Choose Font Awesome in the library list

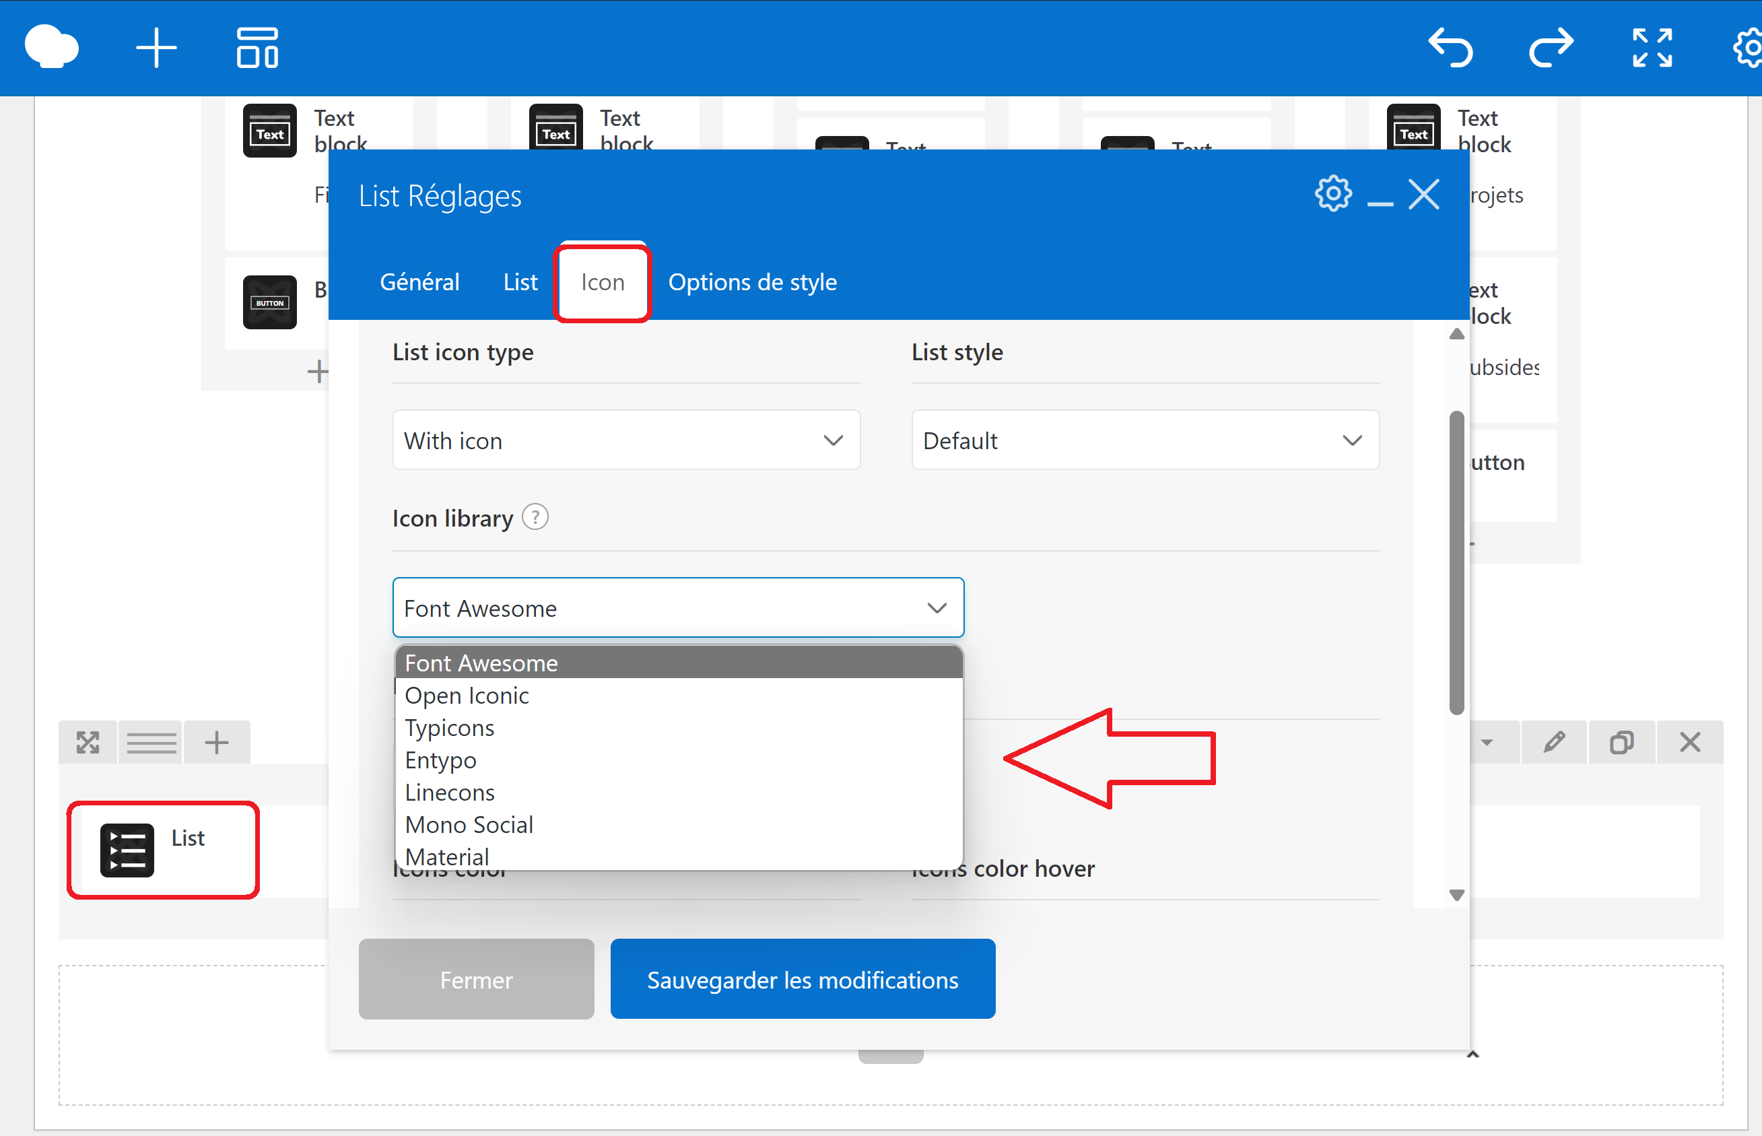click(x=679, y=663)
